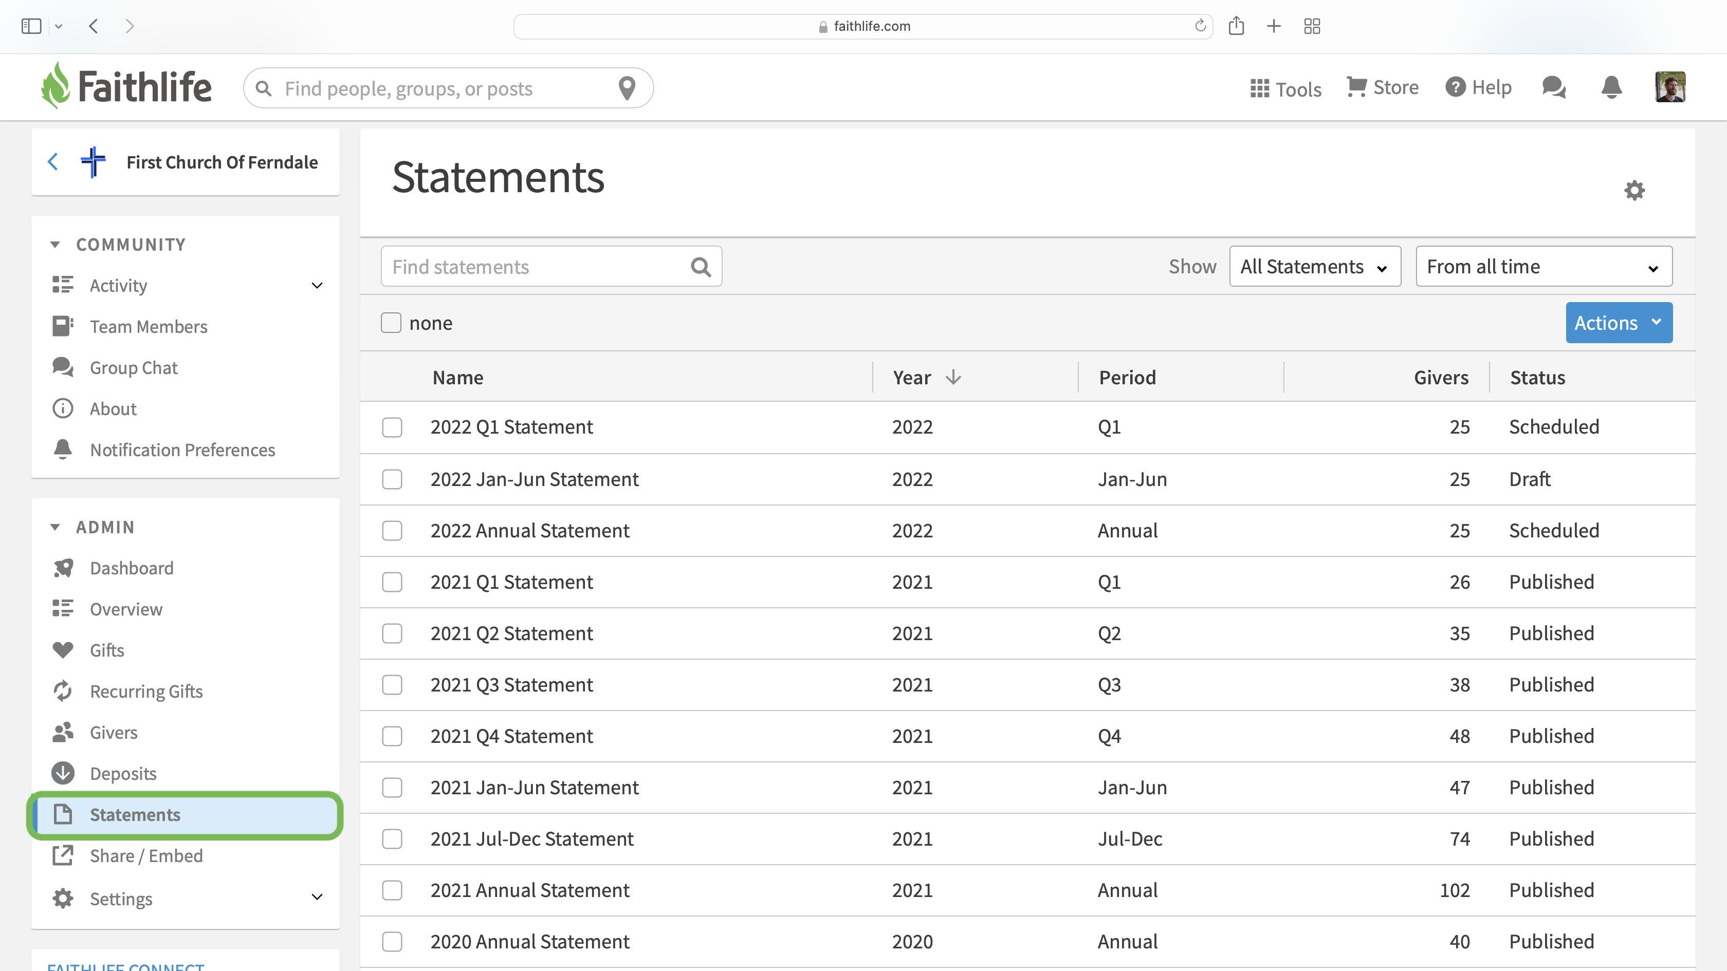This screenshot has height=971, width=1727.
Task: Check the 2020 Annual Statement row
Action: pos(392,942)
